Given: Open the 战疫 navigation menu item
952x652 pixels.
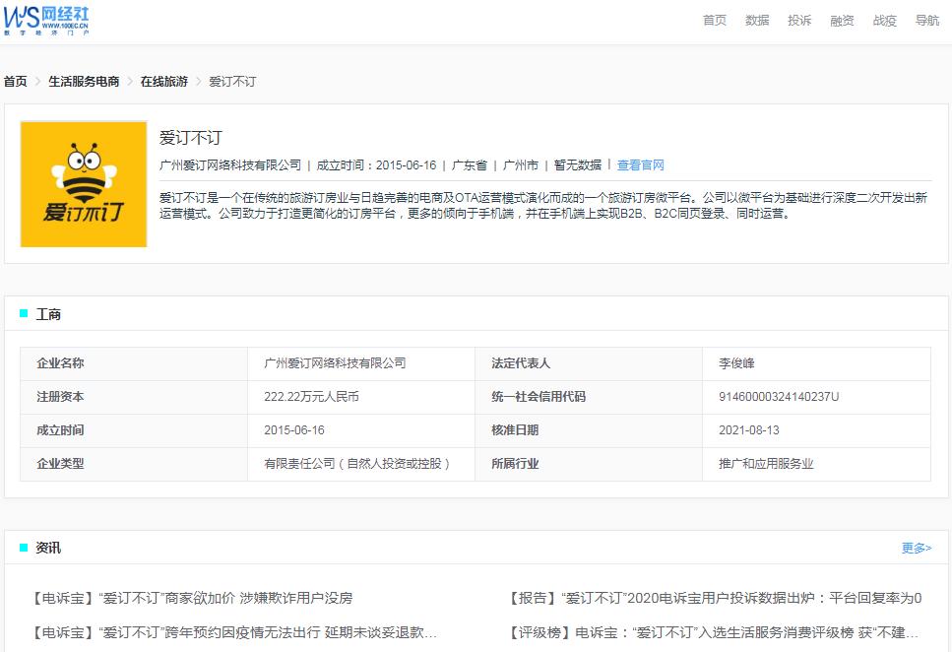Looking at the screenshot, I should (x=883, y=20).
